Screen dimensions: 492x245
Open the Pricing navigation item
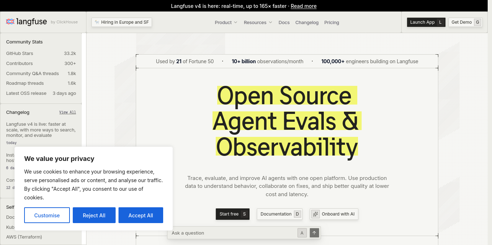pos(331,22)
